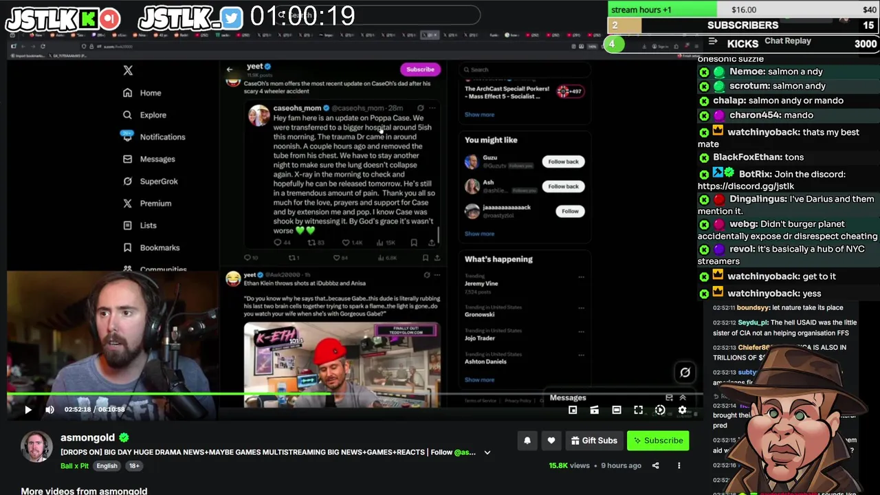Share the caseohs_mom quoted tweet
The image size is (880, 495).
[x=431, y=243]
